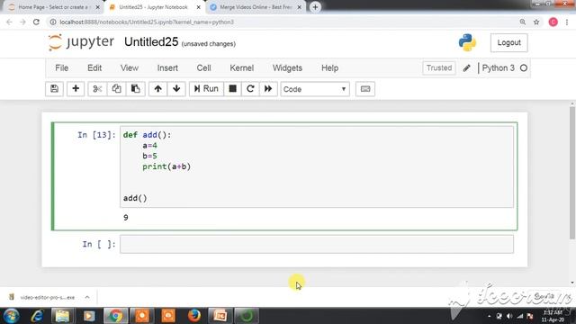This screenshot has width=576, height=324.
Task: Open the File menu
Action: 62,68
